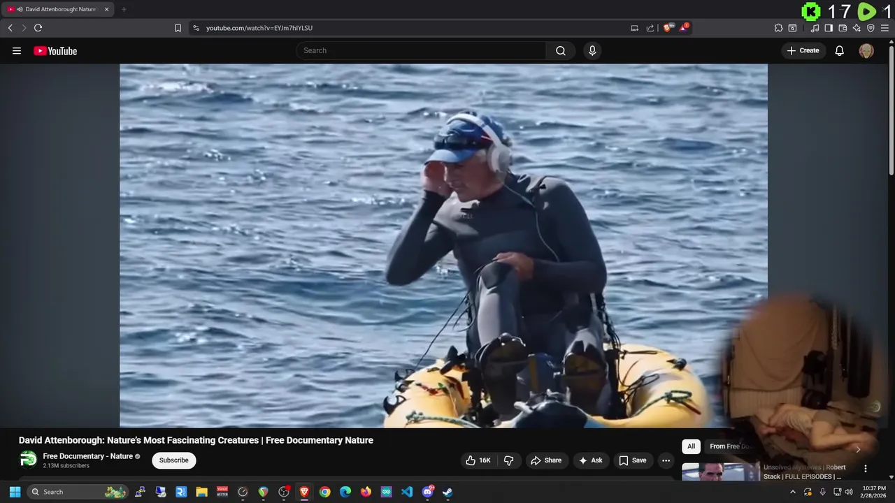Screen dimensions: 895x503
Task: Open Arduino IDE from taskbar
Action: pos(387,492)
